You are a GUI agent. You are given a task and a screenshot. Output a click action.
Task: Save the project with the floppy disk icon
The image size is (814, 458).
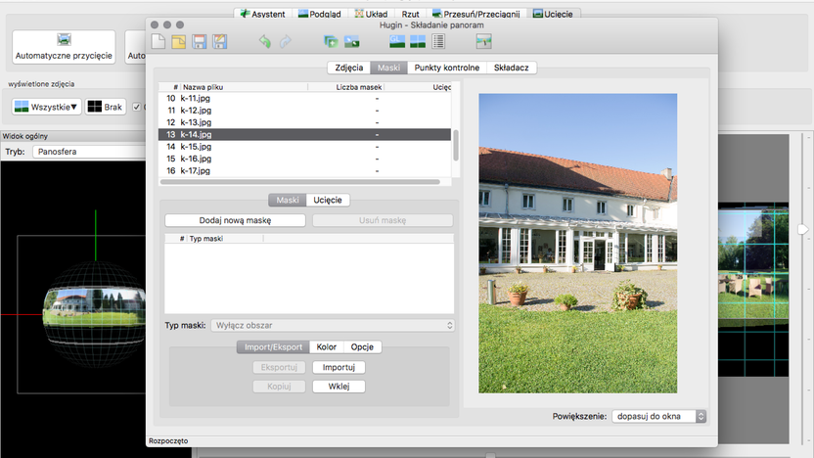(x=200, y=41)
